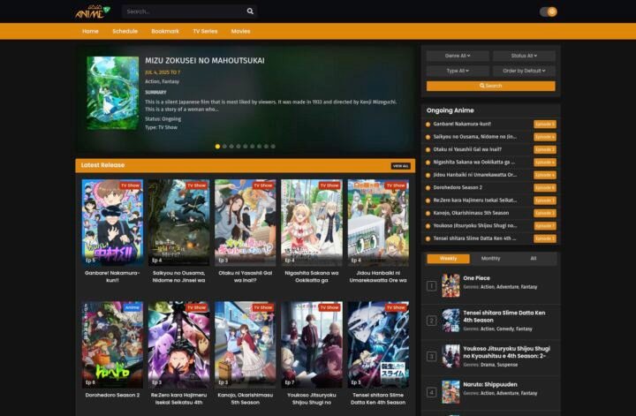
Task: Click View All in Latest Release
Action: tap(400, 165)
